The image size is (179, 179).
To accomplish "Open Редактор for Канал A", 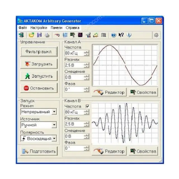I will (x=109, y=92).
